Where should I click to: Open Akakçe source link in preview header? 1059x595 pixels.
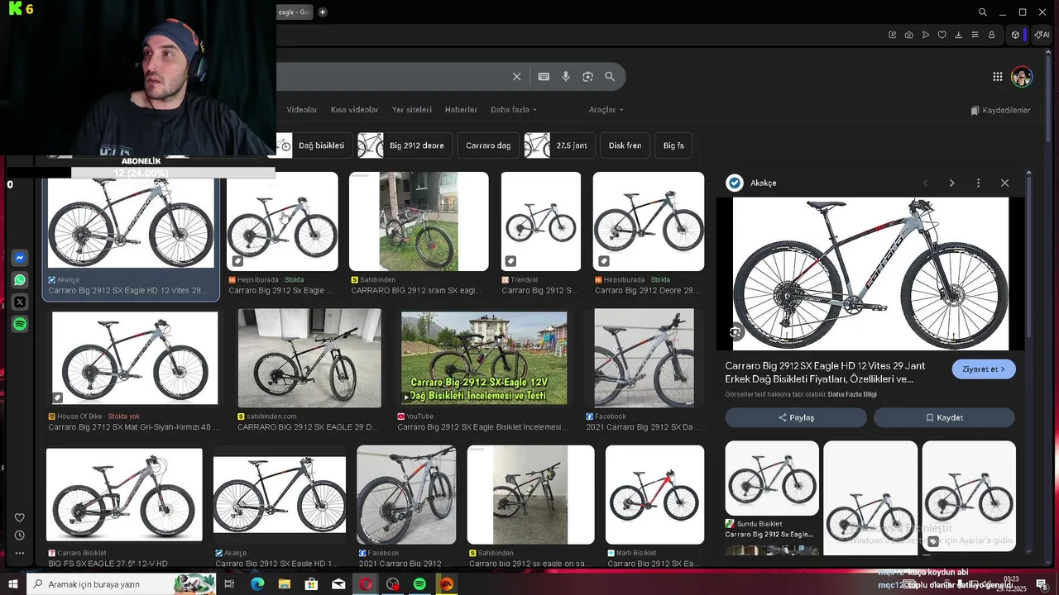coord(751,183)
